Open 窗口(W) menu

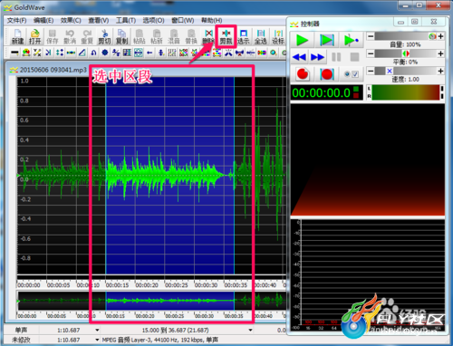coord(183,20)
